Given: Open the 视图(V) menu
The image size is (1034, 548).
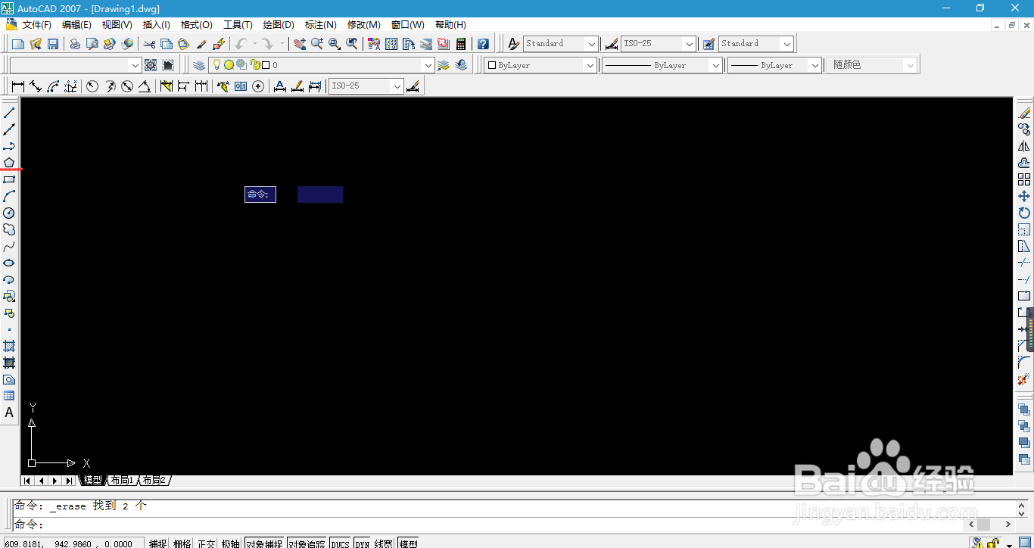Looking at the screenshot, I should tap(117, 25).
